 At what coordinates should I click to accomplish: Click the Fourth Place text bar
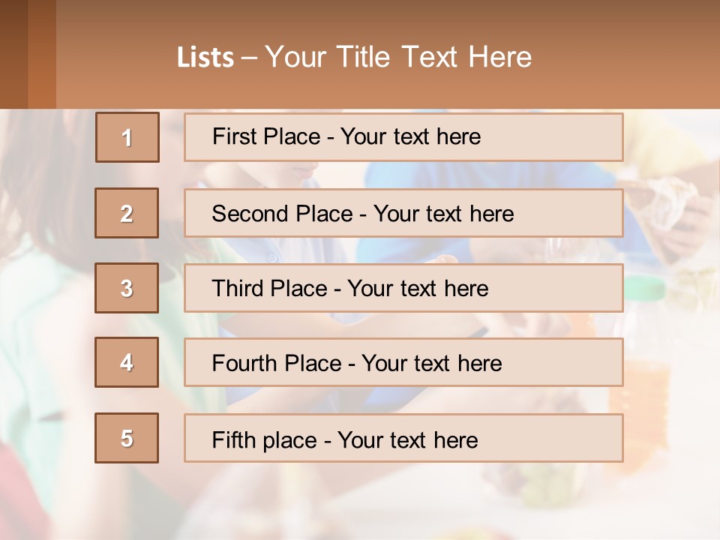click(403, 362)
